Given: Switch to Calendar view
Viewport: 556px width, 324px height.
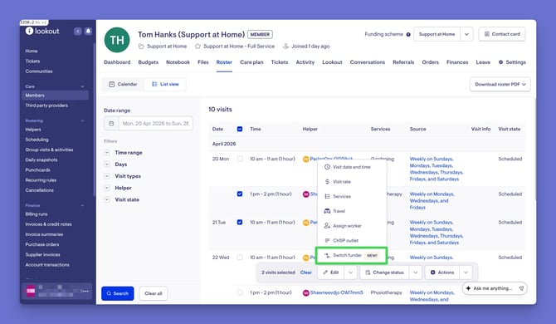Looking at the screenshot, I should click(123, 85).
